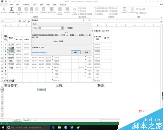Image resolution: width=163 pixels, height=130 pixels.
Task: Click the Cancel button in Function Arguments dialog
Action: (86, 52)
